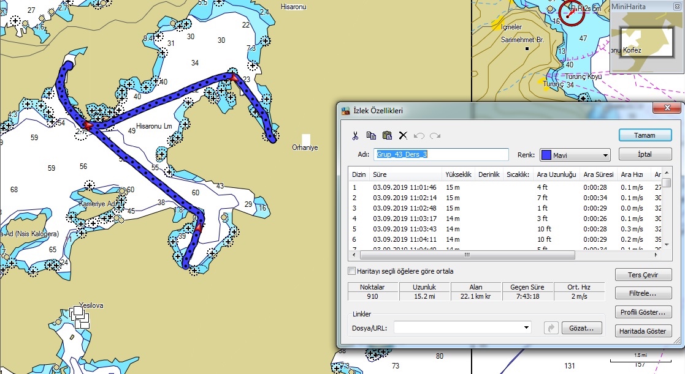Click the Orhaniye label on the map

tap(305, 148)
